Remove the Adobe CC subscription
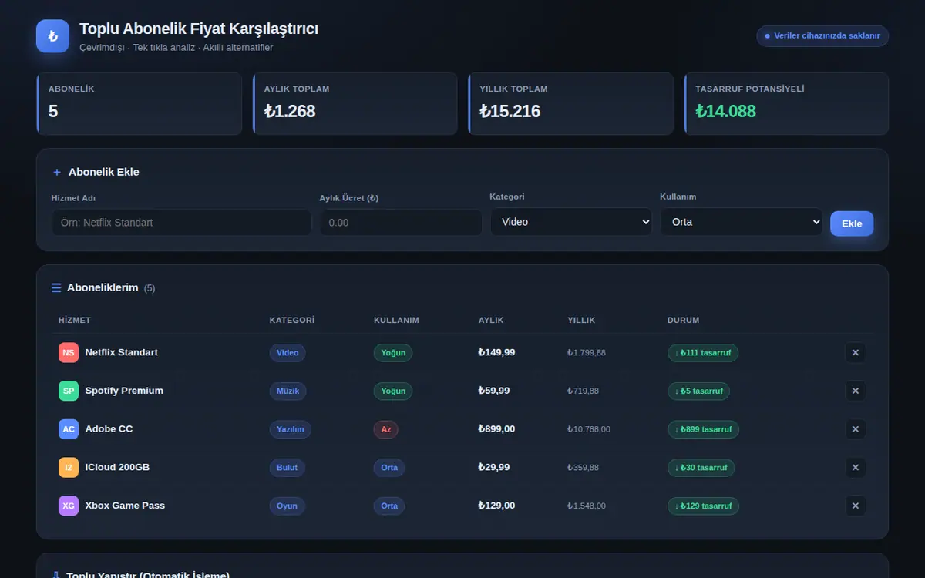Screen dimensions: 925x578 (855, 429)
